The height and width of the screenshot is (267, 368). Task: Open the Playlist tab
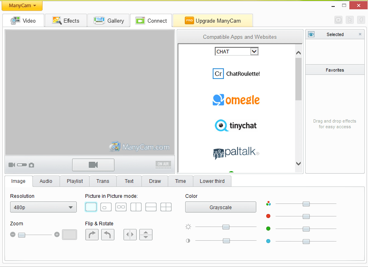(75, 181)
